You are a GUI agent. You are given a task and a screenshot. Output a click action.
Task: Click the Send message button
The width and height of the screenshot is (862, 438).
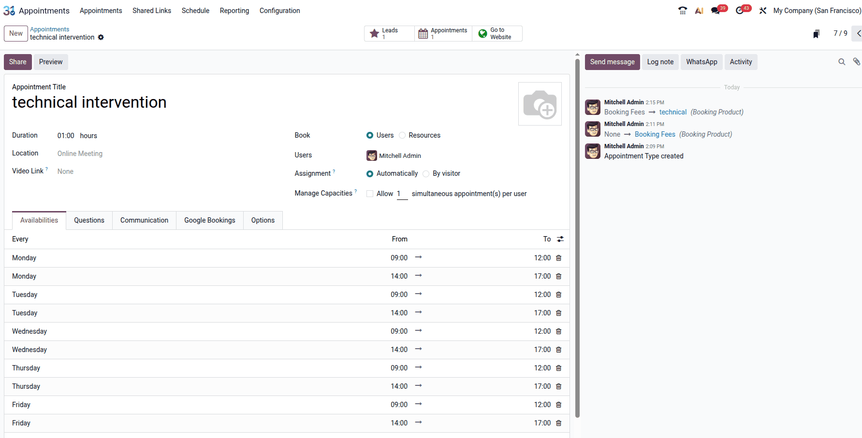[613, 62]
